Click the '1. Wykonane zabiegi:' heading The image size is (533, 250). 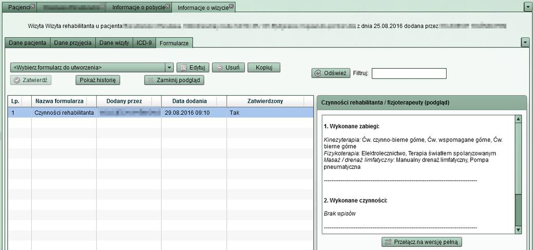[351, 126]
